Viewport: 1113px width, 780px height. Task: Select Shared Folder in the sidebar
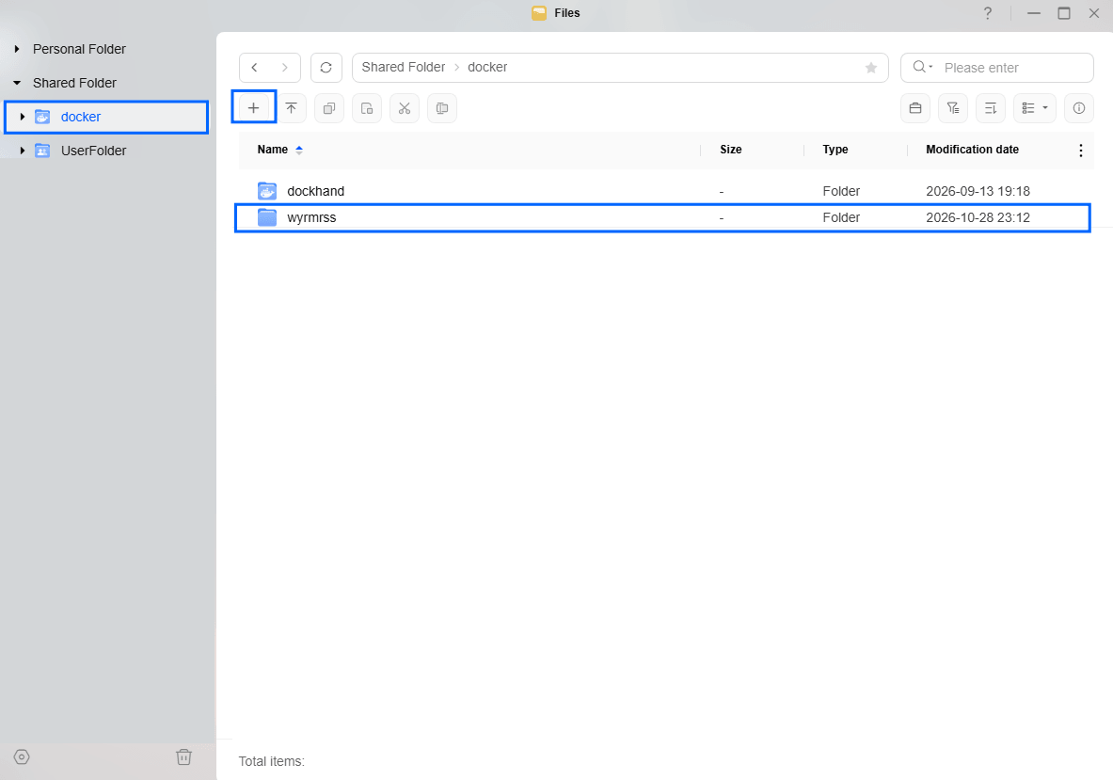pyautogui.click(x=74, y=83)
